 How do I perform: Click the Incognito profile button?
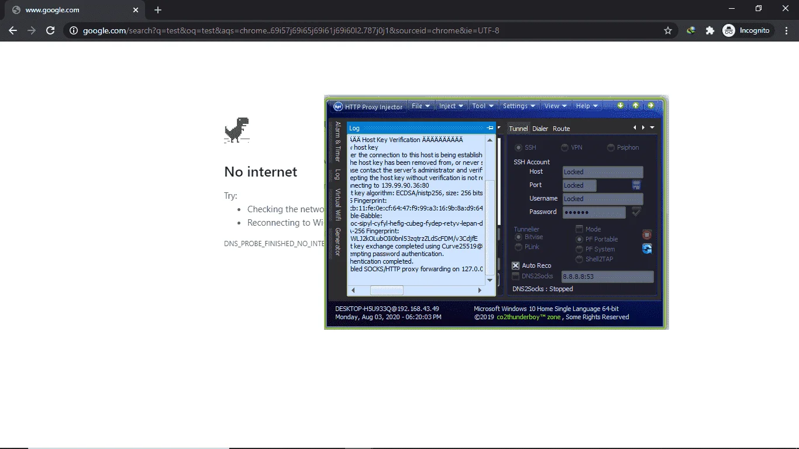[746, 30]
